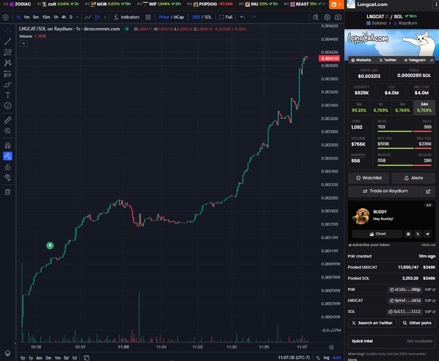The image size is (439, 361).
Task: Click the Search on Twitter button
Action: (372, 323)
